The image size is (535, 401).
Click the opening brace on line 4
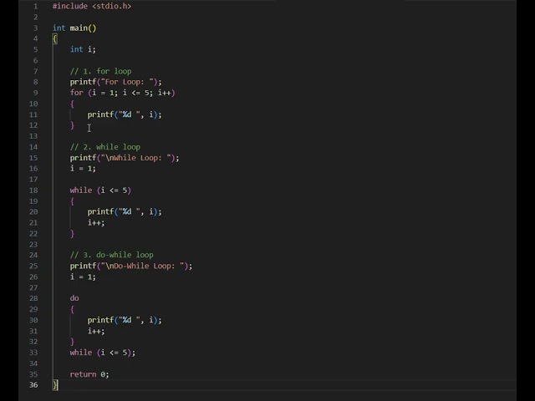pos(55,39)
